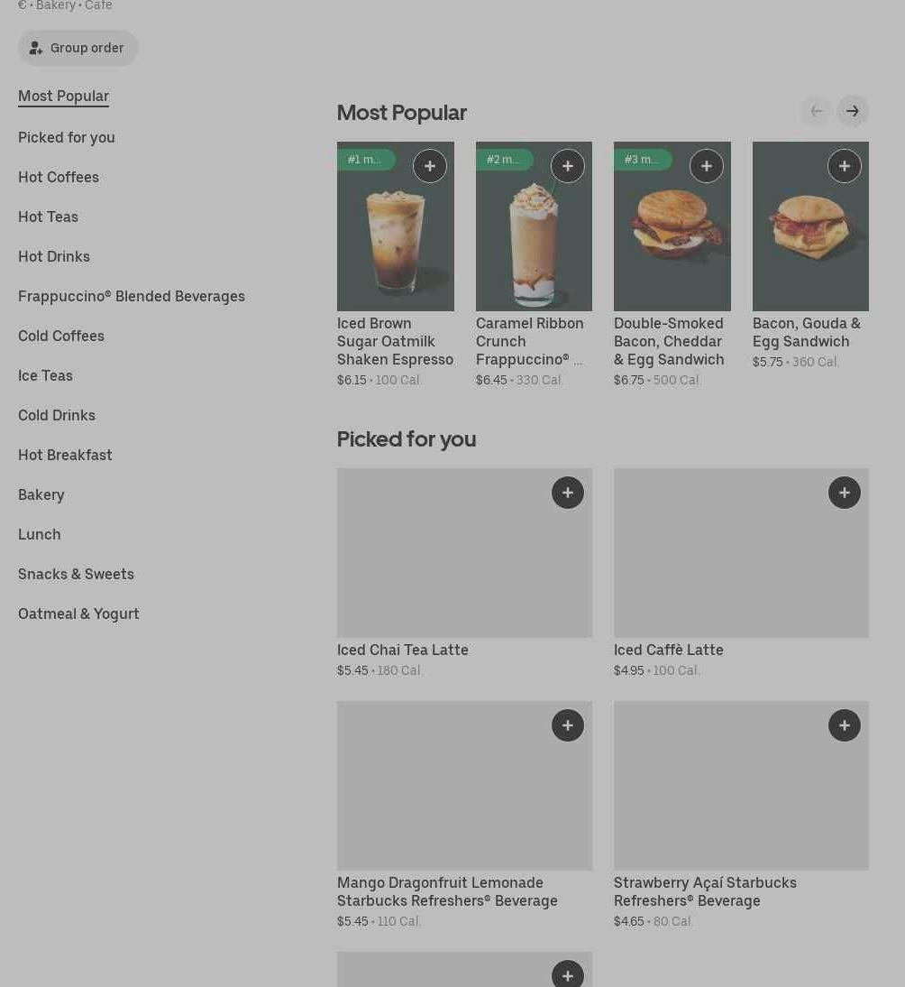
Task: Add Mango Dragonfruit Lemonade Refresher
Action: tap(568, 725)
